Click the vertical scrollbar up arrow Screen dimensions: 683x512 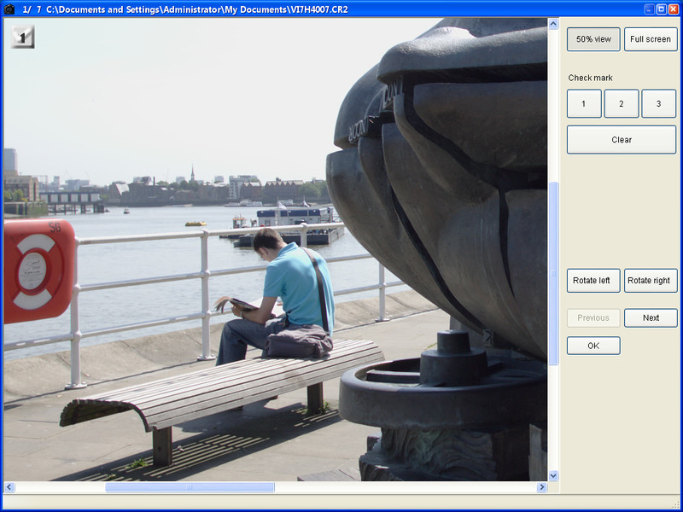(553, 24)
